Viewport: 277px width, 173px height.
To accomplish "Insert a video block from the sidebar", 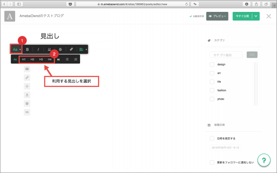I will coord(27,69).
